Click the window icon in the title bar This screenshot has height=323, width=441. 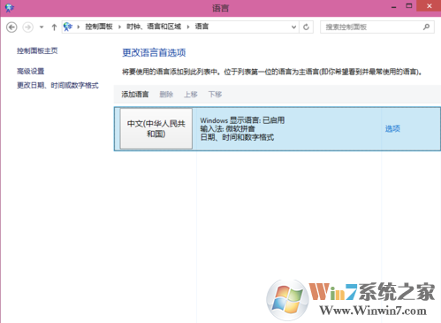click(x=9, y=8)
